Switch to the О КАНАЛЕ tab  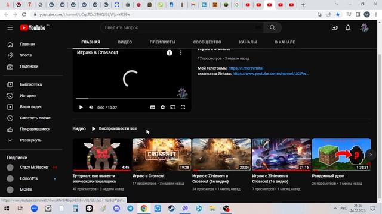pos(285,42)
